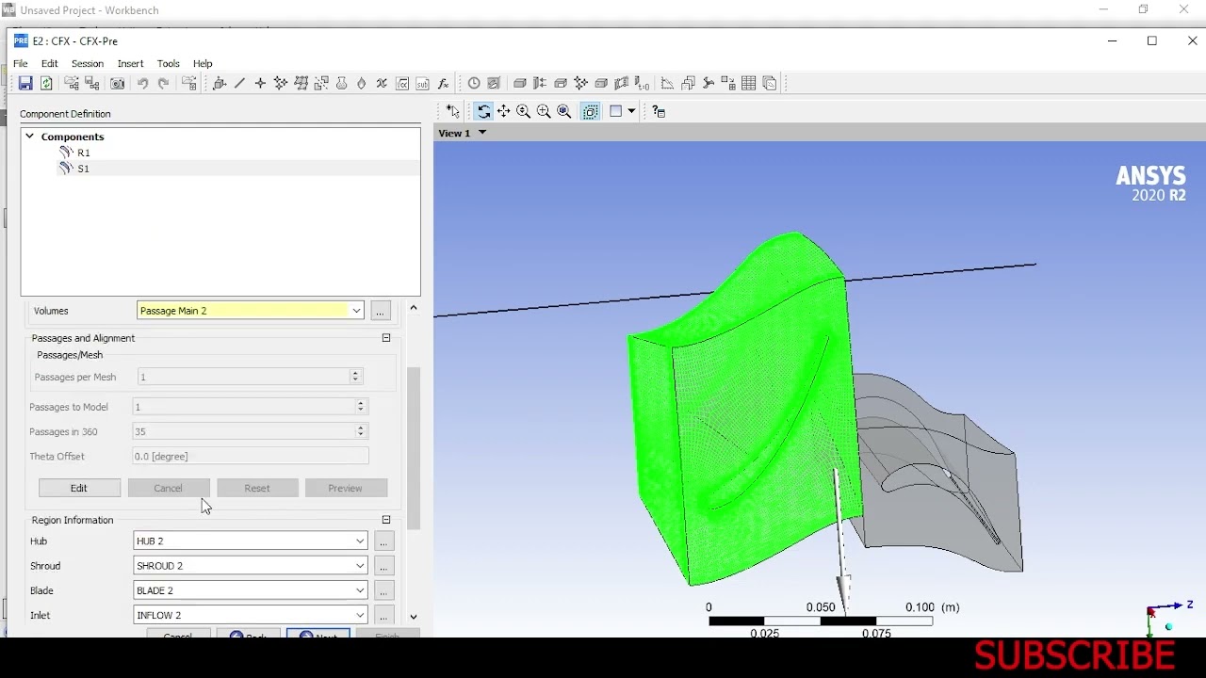Click the flame reaction icon
The height and width of the screenshot is (678, 1206).
(x=362, y=84)
